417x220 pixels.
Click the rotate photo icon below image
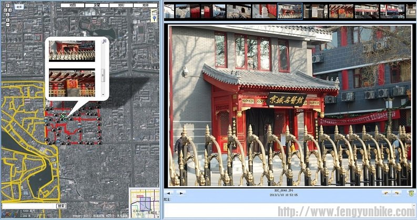point(385,193)
